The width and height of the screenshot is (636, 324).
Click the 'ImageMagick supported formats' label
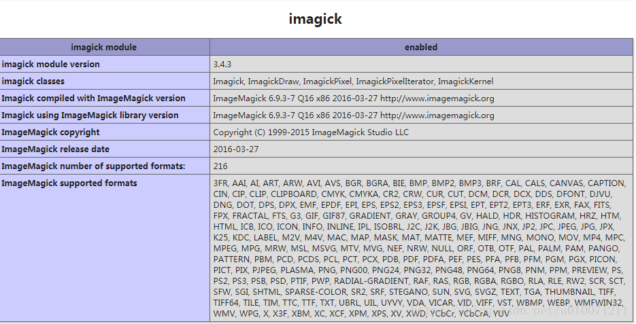[69, 183]
